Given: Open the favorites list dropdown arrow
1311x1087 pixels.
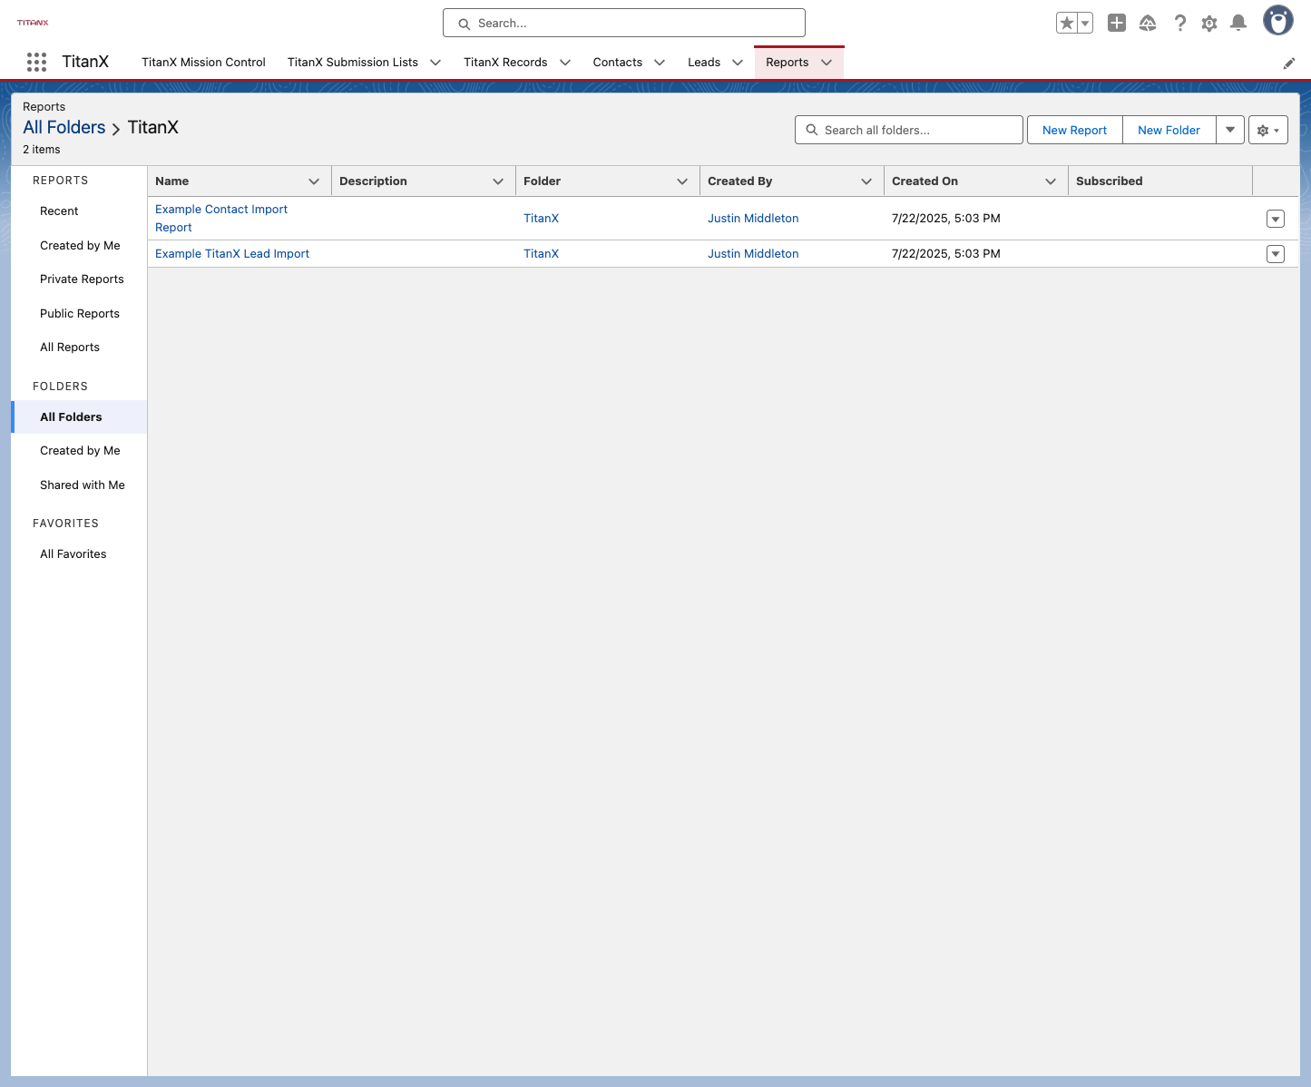Looking at the screenshot, I should pyautogui.click(x=1085, y=23).
